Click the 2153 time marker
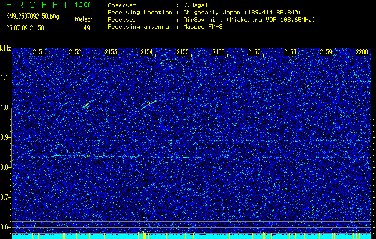 pos(111,52)
